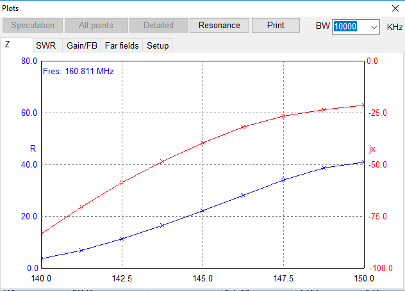Viewport: 405px width, 291px height.
Task: Click red jX curve marker at 145.0
Action: point(202,143)
